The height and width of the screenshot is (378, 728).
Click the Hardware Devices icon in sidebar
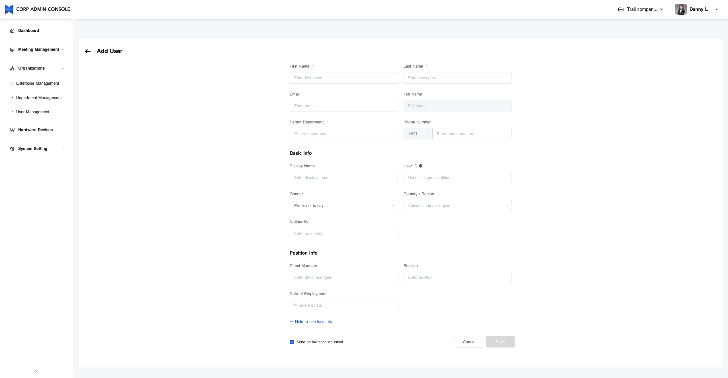click(x=12, y=130)
